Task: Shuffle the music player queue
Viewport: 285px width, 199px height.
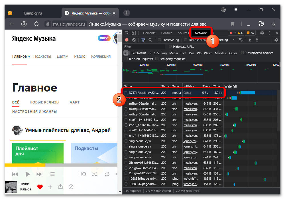Action: point(94,174)
